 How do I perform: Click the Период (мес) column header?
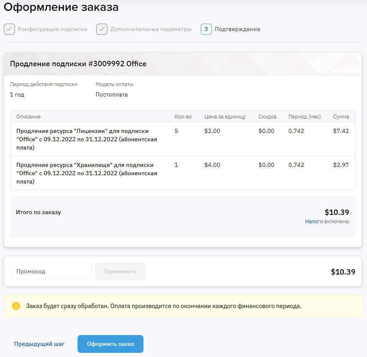(304, 116)
